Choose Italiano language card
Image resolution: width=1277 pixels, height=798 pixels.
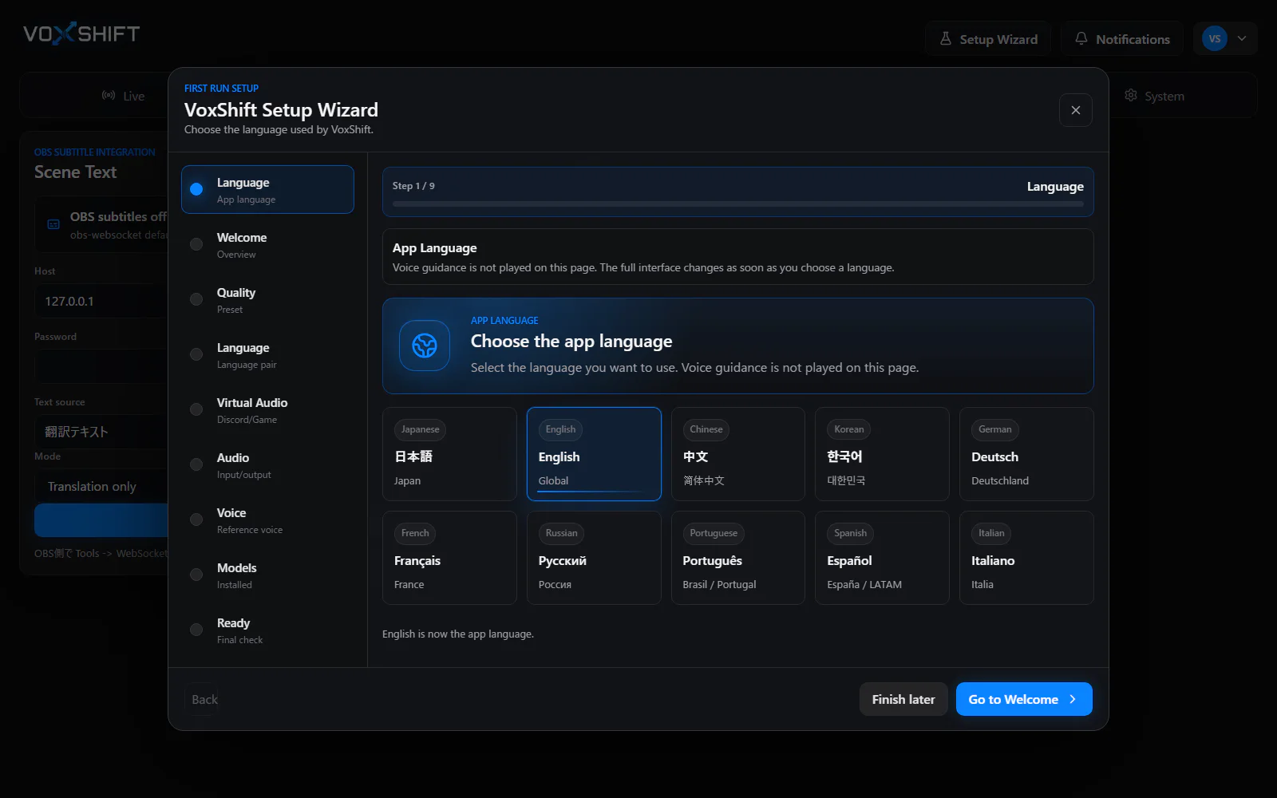click(x=1026, y=558)
